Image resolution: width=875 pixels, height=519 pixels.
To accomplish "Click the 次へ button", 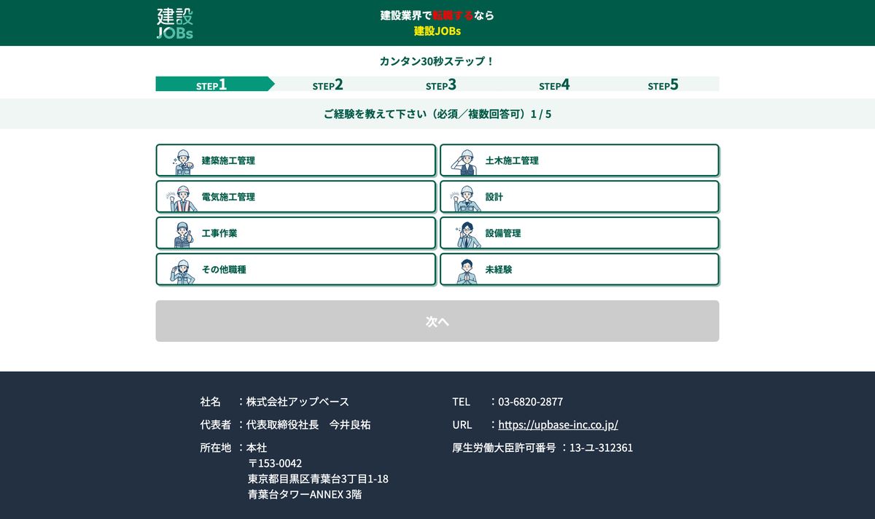I will tap(437, 321).
